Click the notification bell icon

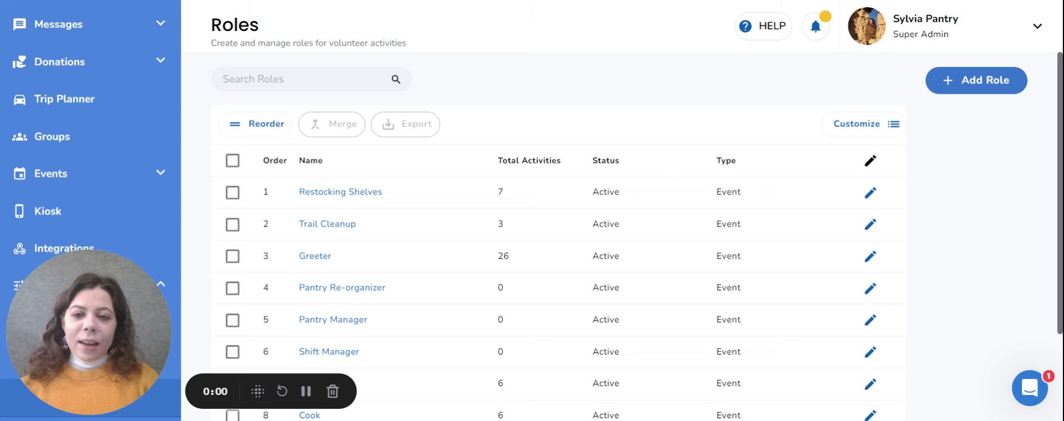(815, 26)
